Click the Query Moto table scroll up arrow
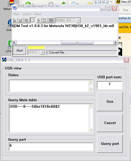Screen dimensions: 131x161 point(90,106)
